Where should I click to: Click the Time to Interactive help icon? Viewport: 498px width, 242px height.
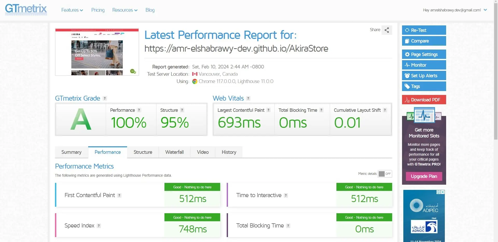pos(286,195)
